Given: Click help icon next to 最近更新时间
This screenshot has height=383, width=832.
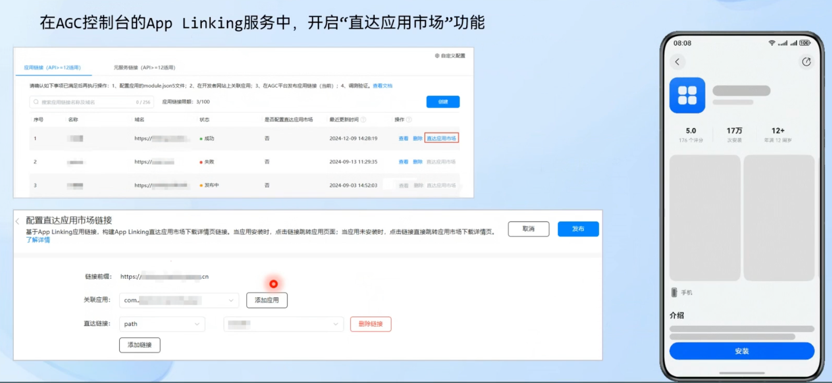Looking at the screenshot, I should pos(363,120).
